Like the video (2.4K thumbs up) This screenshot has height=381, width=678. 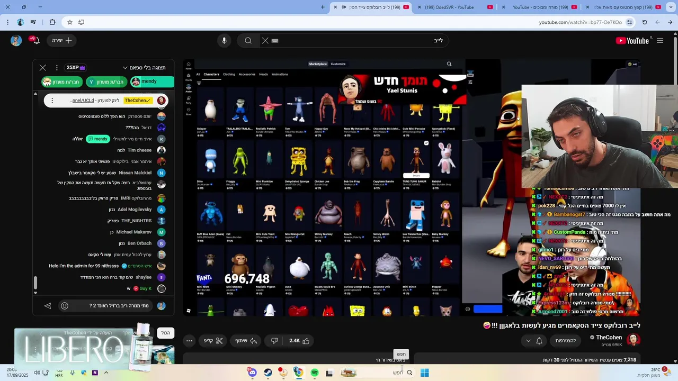click(300, 341)
